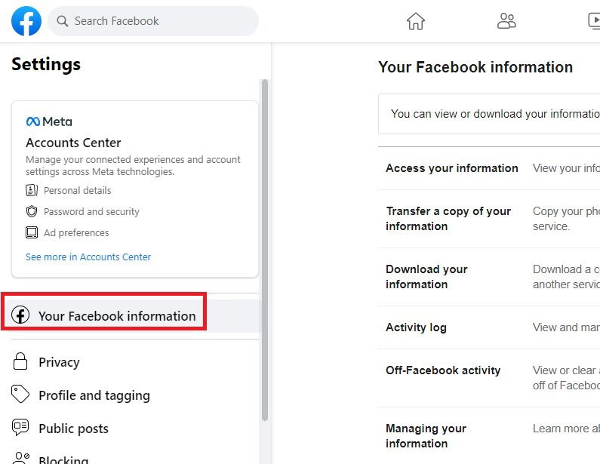600x464 pixels.
Task: Click the Facebook logo icon
Action: click(26, 21)
